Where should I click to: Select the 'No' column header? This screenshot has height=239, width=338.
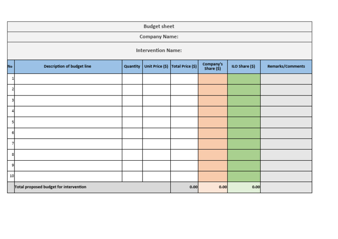[x=11, y=66]
